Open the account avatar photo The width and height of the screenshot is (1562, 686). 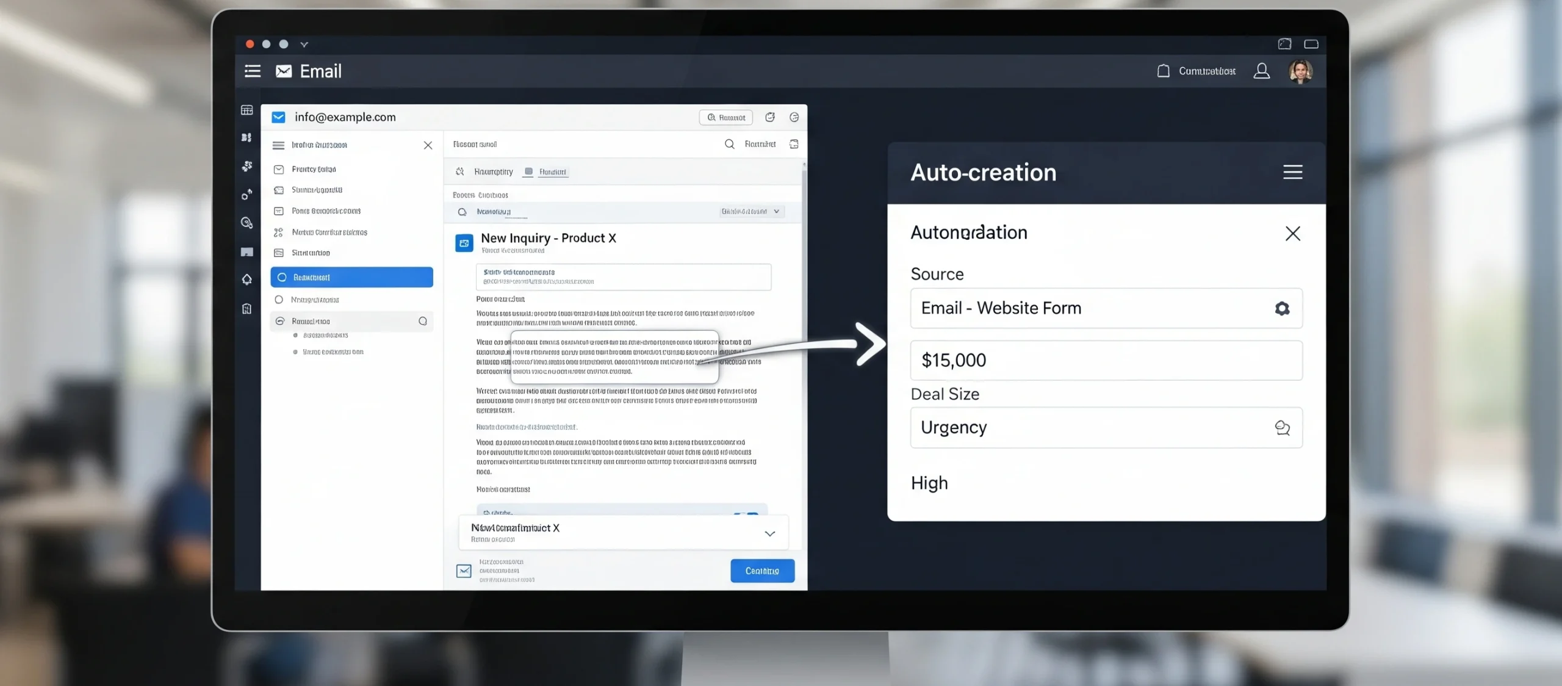[x=1301, y=71]
